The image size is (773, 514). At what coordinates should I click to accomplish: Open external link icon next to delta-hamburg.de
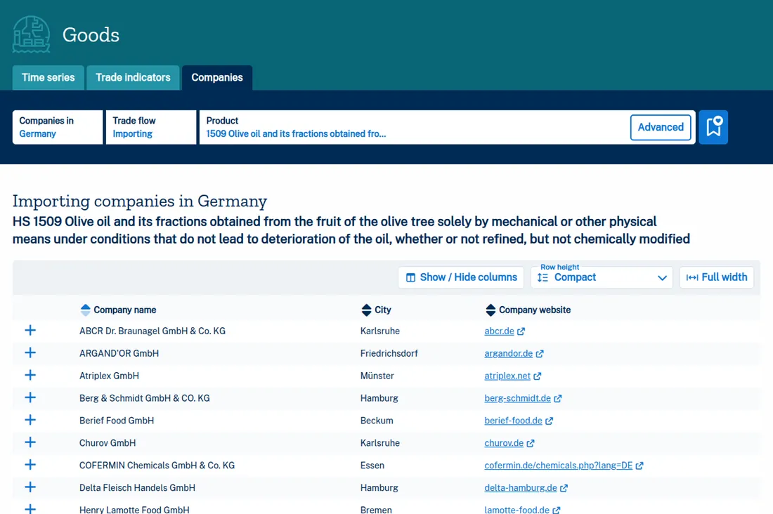click(564, 488)
